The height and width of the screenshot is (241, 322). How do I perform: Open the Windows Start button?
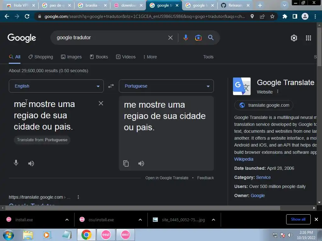pos(8,235)
